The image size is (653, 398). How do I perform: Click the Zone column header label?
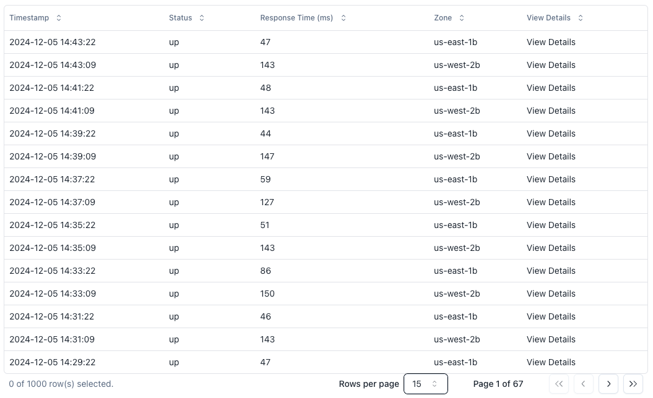coord(443,18)
